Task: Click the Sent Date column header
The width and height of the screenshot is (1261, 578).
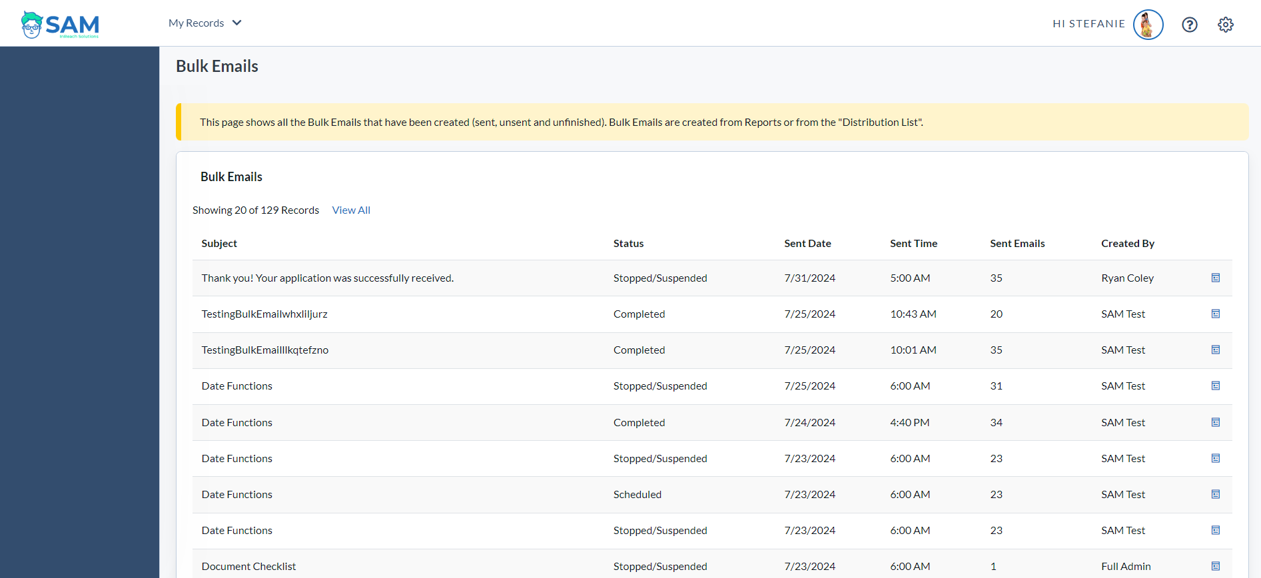Action: 807,244
